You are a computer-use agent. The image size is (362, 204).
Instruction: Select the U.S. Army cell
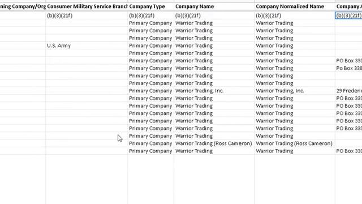(87, 45)
